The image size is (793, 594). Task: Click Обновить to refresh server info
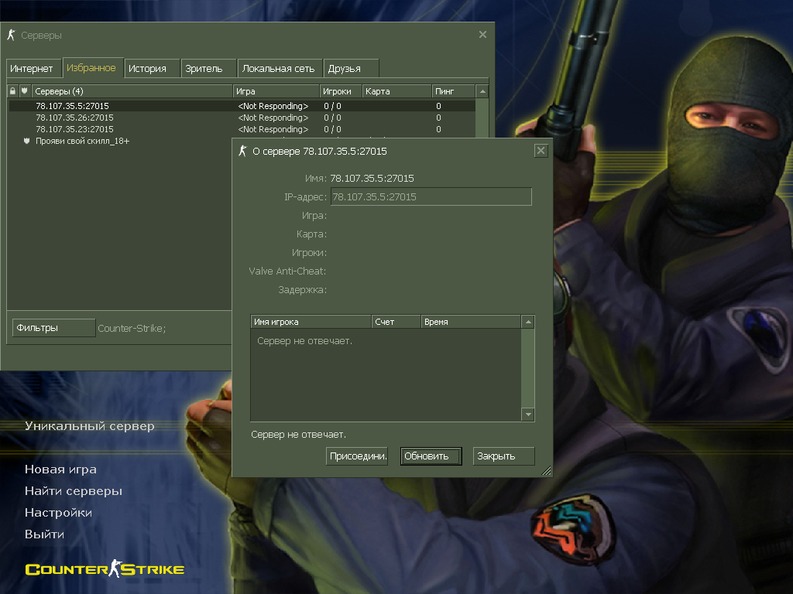pos(431,456)
